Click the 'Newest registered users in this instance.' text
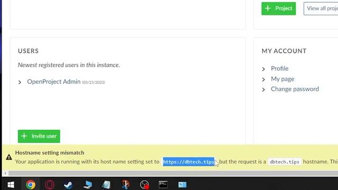This screenshot has width=338, height=190. (69, 65)
